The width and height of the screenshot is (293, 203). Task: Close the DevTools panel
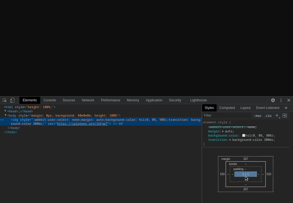click(x=289, y=100)
